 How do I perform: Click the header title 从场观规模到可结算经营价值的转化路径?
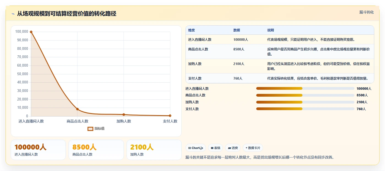pos(67,14)
